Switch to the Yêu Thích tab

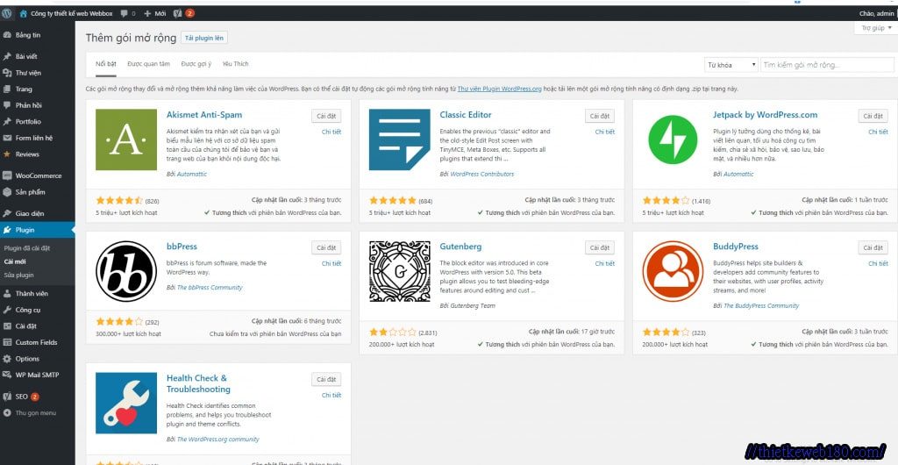[235, 64]
